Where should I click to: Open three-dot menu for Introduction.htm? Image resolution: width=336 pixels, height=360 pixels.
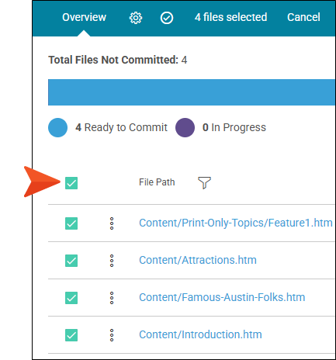[x=112, y=335]
